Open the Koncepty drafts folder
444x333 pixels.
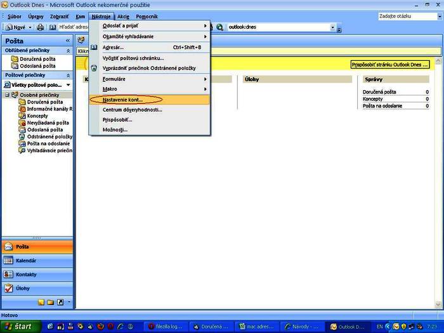coord(37,116)
